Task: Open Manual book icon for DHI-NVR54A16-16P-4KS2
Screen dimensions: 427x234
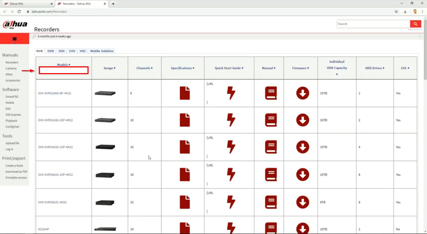Action: coord(271,147)
